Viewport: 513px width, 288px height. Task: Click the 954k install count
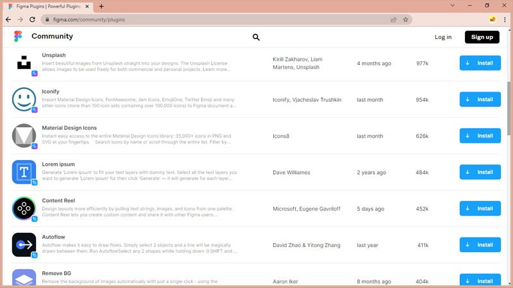422,100
